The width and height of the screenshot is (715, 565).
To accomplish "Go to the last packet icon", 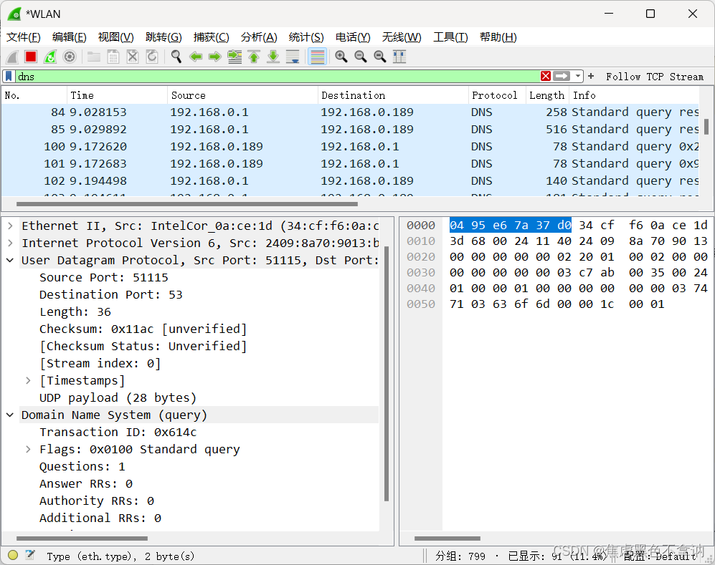I will [x=273, y=57].
